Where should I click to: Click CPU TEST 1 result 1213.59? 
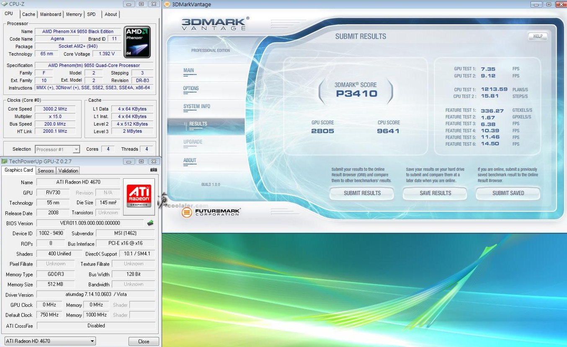point(494,89)
